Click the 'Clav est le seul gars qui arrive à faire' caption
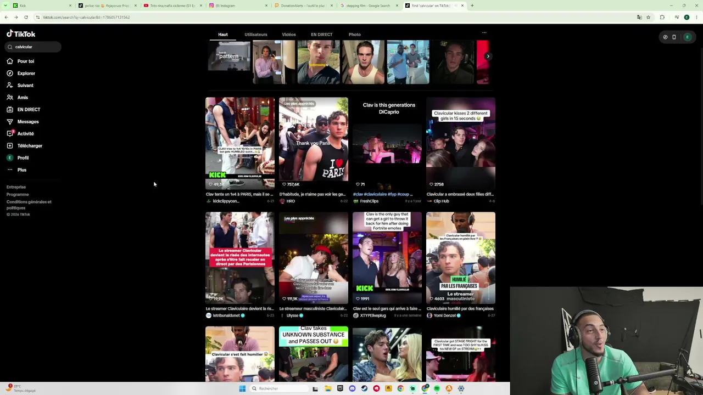Image resolution: width=703 pixels, height=395 pixels. click(x=387, y=309)
